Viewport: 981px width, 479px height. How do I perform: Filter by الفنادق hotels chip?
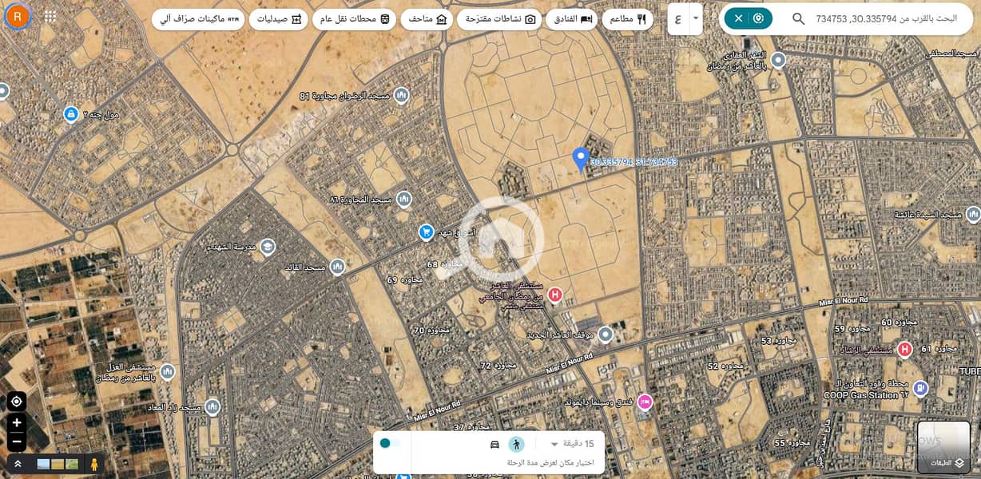tap(571, 19)
